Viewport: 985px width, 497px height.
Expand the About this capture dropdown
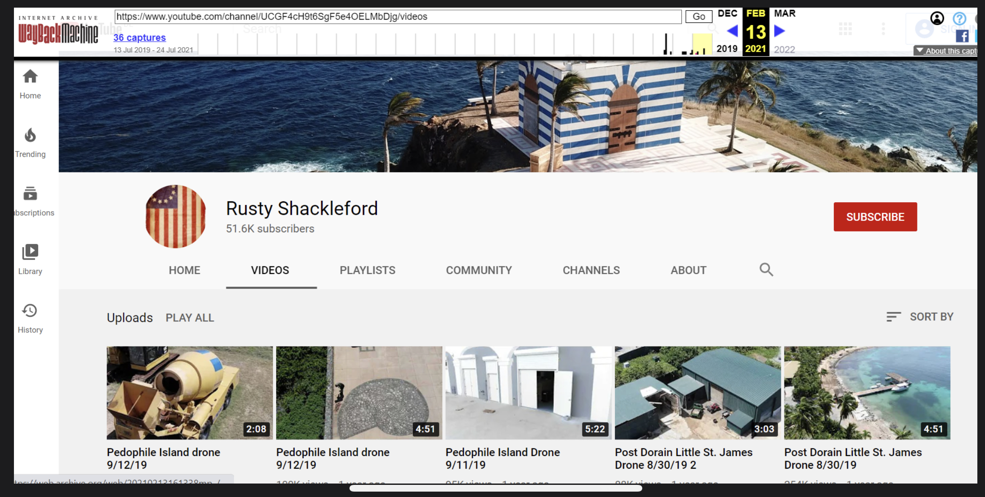tap(946, 51)
